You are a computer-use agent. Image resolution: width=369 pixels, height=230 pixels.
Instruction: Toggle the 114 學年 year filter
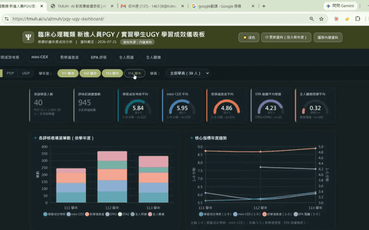coord(134,73)
